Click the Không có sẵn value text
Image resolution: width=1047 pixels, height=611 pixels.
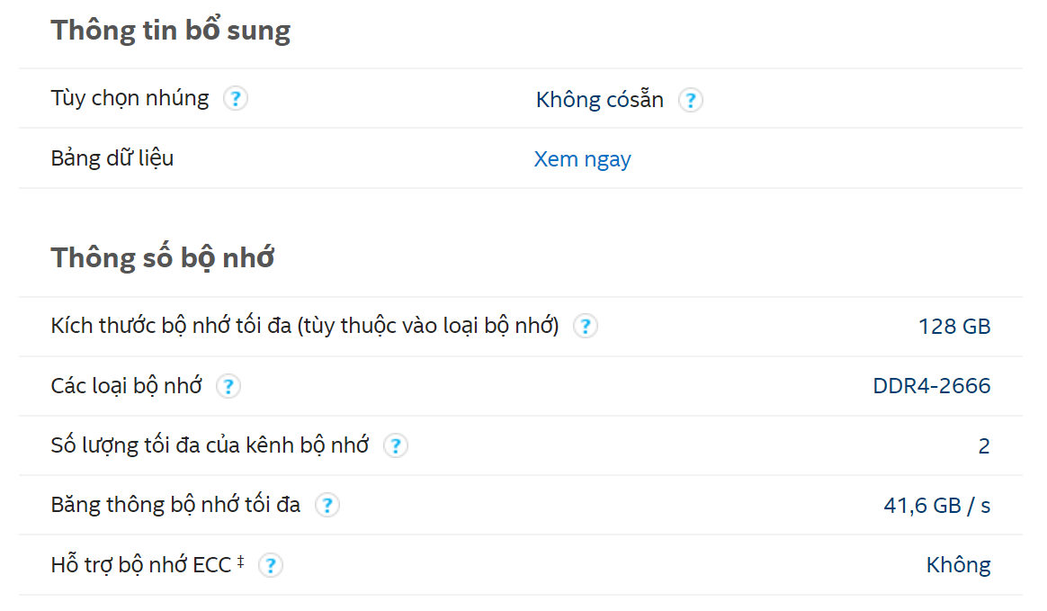[x=600, y=100]
